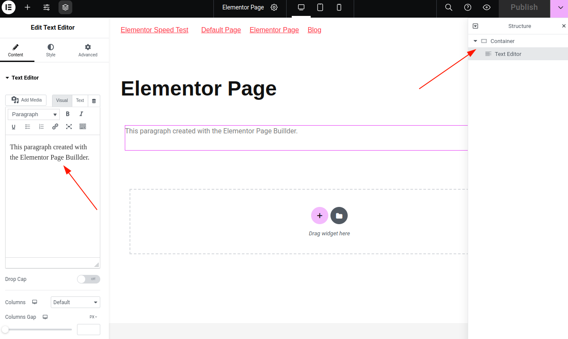Click the Columns Gap number field

[89, 330]
